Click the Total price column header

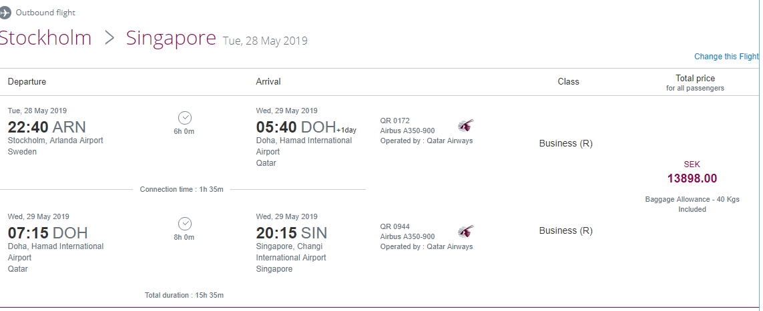(x=695, y=79)
